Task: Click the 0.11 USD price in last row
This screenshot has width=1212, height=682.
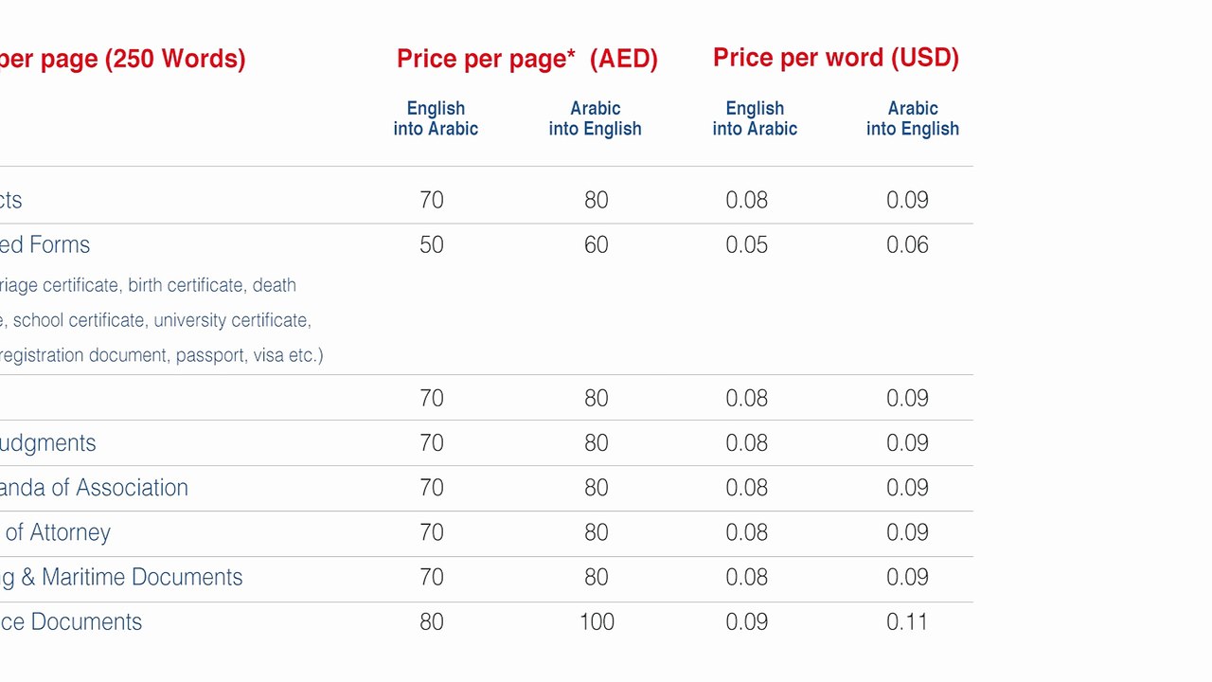Action: coord(907,622)
